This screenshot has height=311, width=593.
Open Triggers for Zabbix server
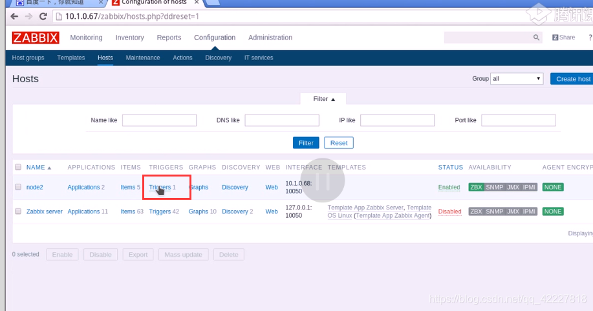coord(160,211)
